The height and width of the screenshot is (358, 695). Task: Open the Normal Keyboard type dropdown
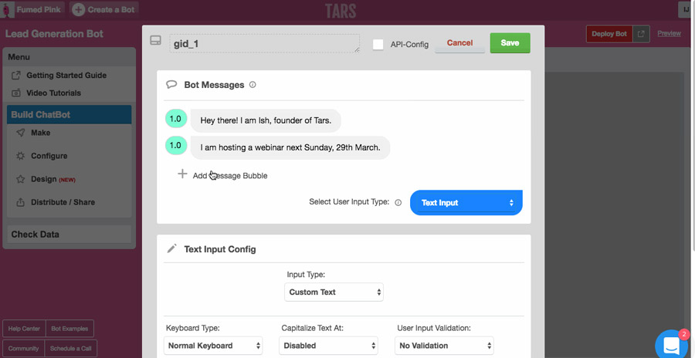(x=214, y=346)
